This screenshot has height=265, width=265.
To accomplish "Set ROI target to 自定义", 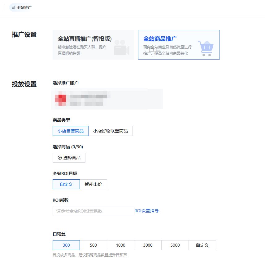I will [x=66, y=184].
